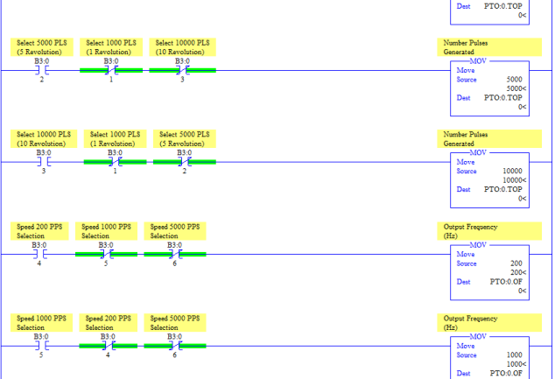
Task: Click the 'Select 5000 PLS (5 Revolution)' label above contact B3:0/2 open
Action: tap(42, 47)
